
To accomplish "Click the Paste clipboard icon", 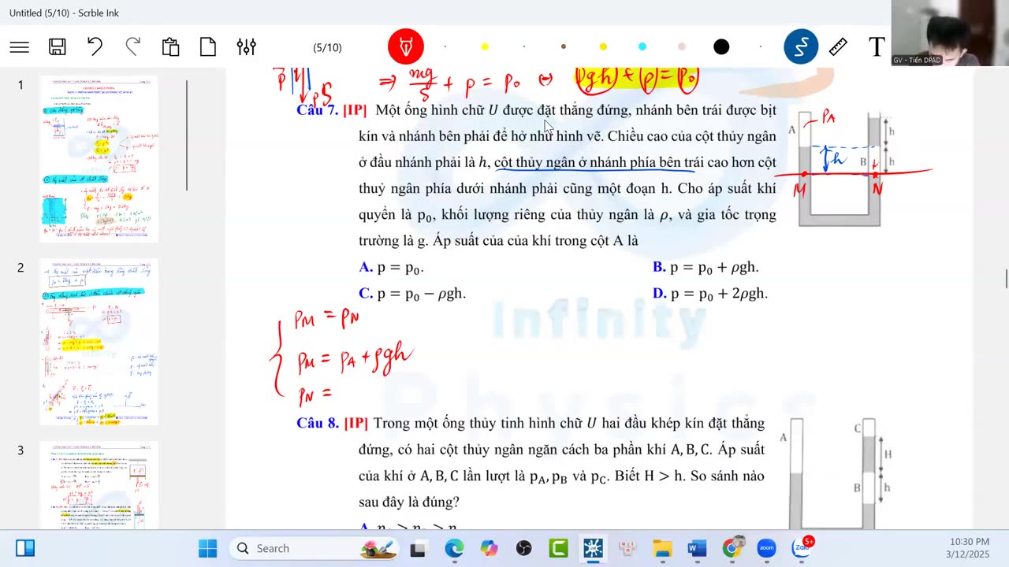I will tap(170, 47).
